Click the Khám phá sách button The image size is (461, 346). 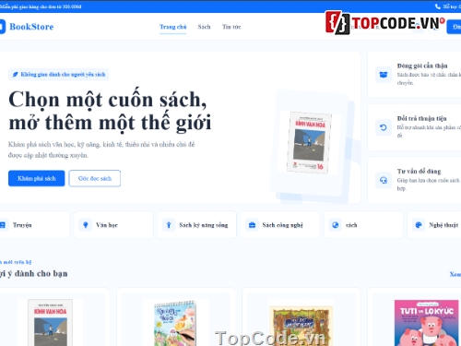coord(37,178)
